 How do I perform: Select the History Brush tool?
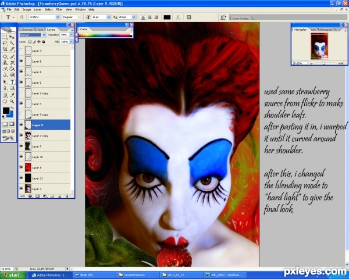click(x=12, y=63)
